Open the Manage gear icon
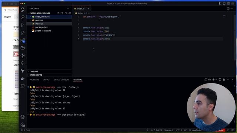237x133 pixels. (x=23, y=125)
